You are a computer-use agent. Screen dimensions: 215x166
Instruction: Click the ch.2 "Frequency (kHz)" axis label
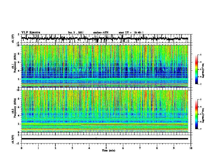click(14, 108)
